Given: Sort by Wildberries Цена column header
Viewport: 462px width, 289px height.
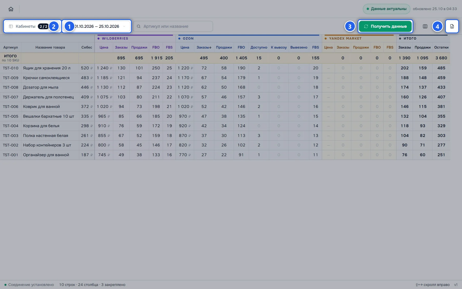Looking at the screenshot, I should [104, 47].
